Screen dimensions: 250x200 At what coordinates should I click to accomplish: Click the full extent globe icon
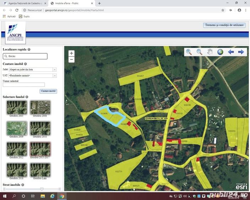pos(220,52)
